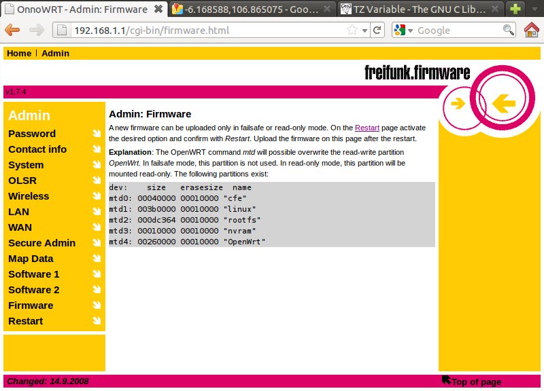
Task: Click the arrow icon beside Password
Action: pyautogui.click(x=97, y=134)
